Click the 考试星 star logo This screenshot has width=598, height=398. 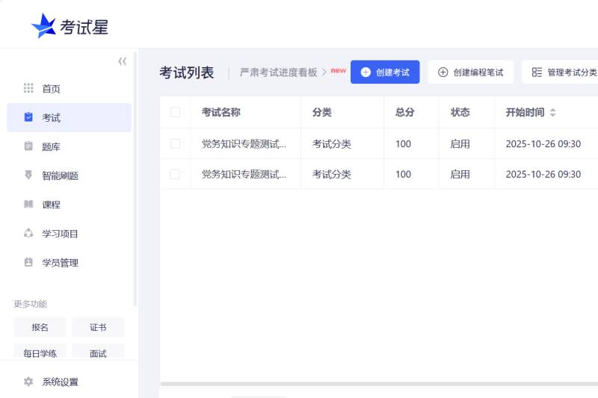[43, 26]
